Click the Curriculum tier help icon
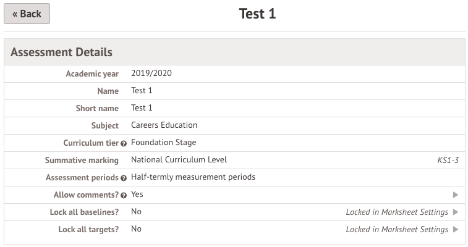 [x=124, y=143]
